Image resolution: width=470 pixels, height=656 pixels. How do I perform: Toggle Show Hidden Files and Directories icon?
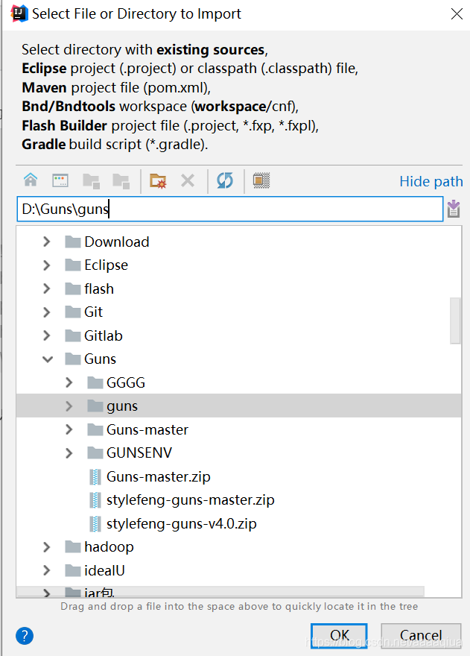[261, 180]
